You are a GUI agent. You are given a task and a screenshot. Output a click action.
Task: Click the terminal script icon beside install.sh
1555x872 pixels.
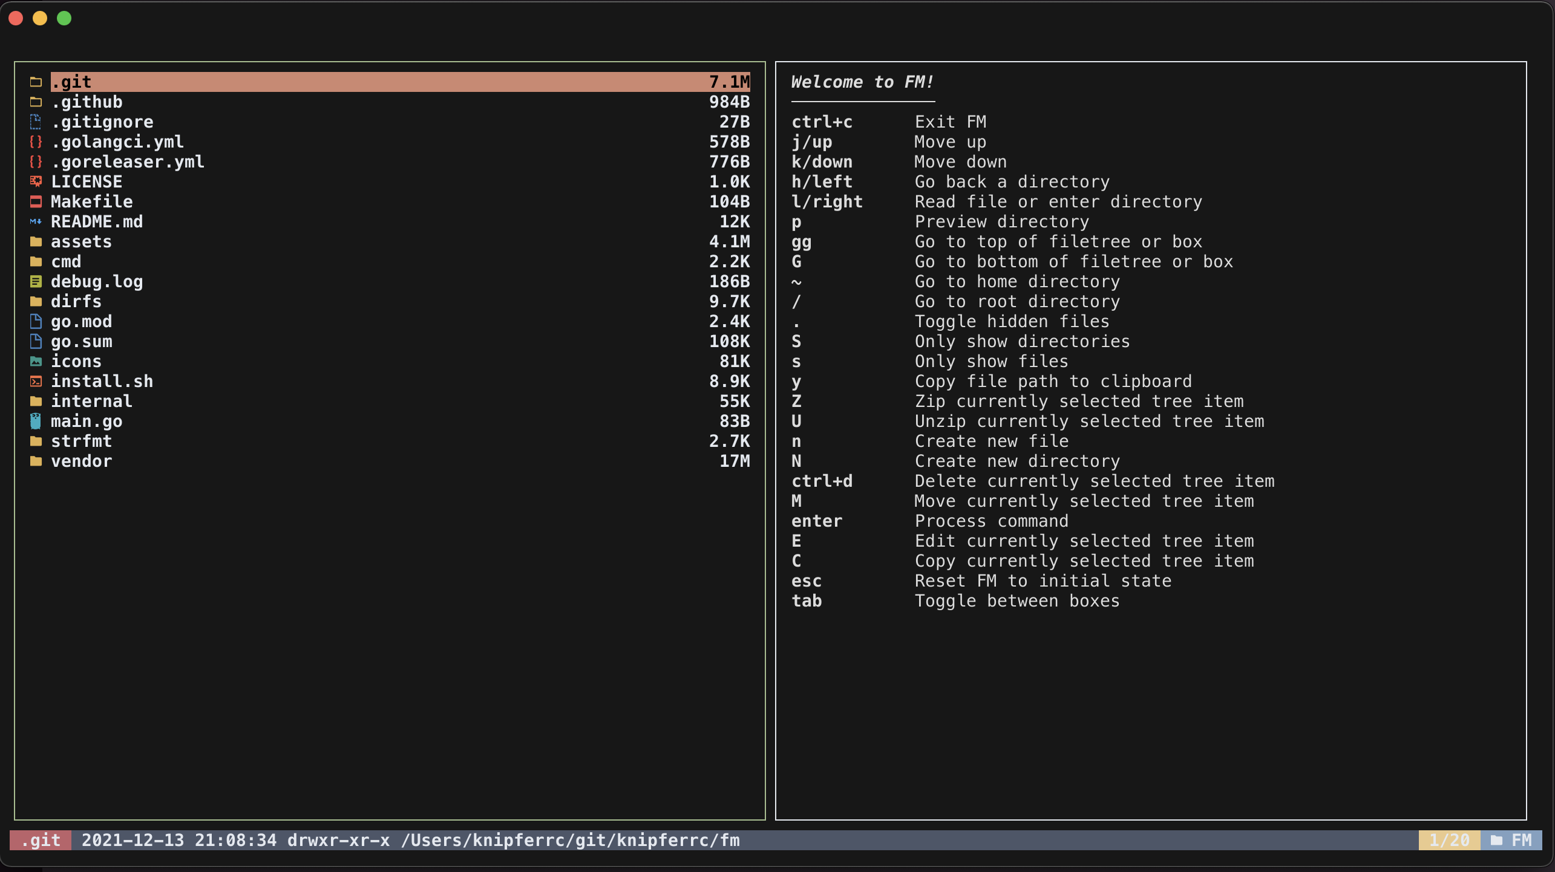[36, 381]
